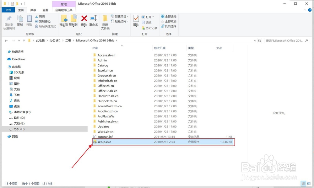Viewport: 314px width, 188px height.
Task: Click the Copy to icon
Action: (x=73, y=19)
